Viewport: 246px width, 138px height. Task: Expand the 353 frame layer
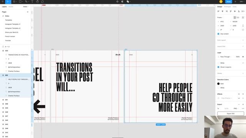pos(3,51)
